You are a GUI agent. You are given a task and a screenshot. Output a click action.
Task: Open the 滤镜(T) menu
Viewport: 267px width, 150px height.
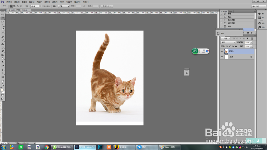(x=55, y=2)
